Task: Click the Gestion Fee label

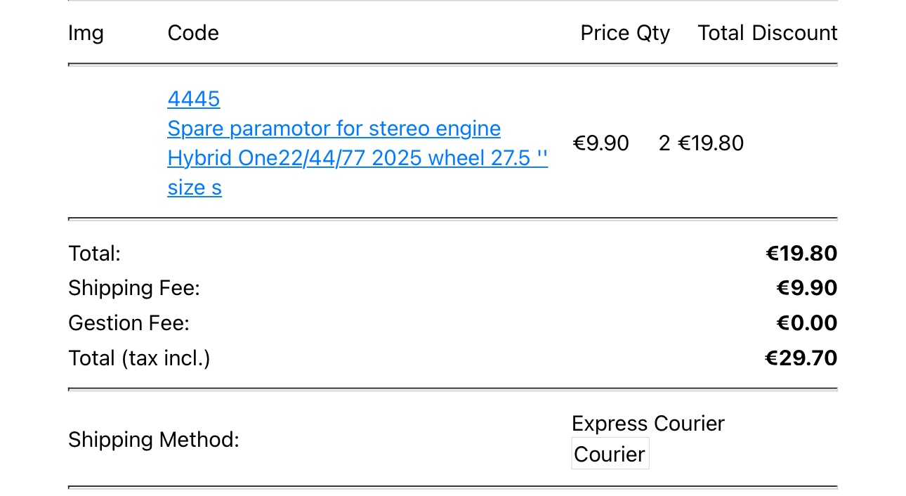Action: (x=129, y=323)
